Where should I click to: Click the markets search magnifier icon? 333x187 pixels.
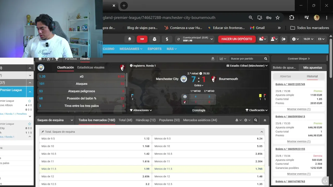click(x=256, y=120)
